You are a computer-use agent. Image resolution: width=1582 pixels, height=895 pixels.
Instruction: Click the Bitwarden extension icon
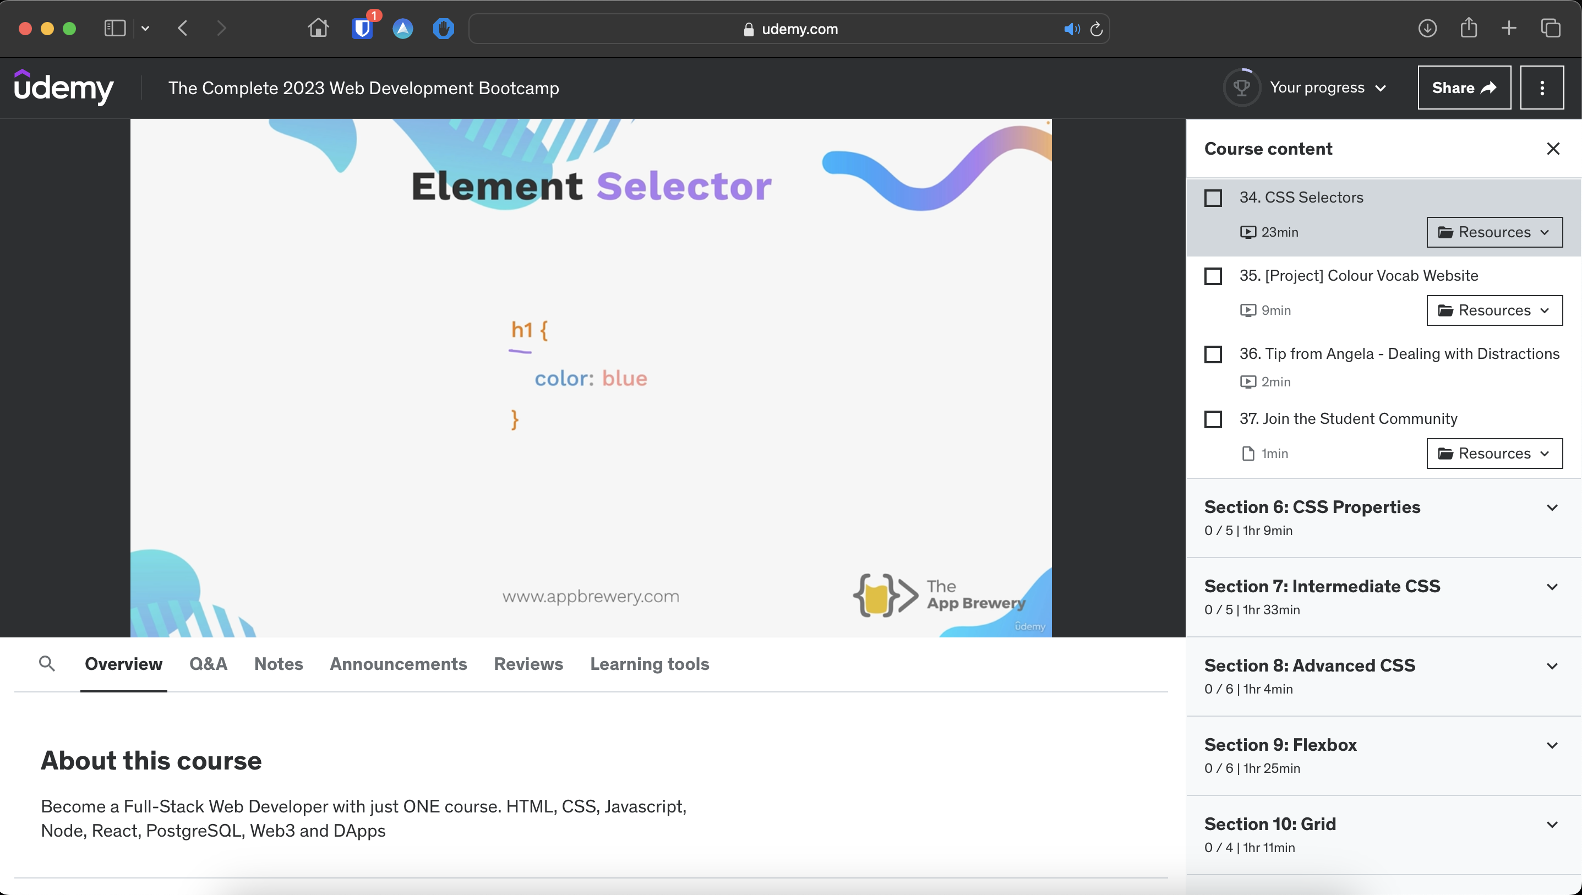tap(363, 28)
